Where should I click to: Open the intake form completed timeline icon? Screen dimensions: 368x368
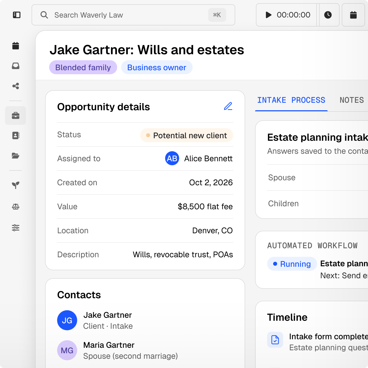point(275,340)
